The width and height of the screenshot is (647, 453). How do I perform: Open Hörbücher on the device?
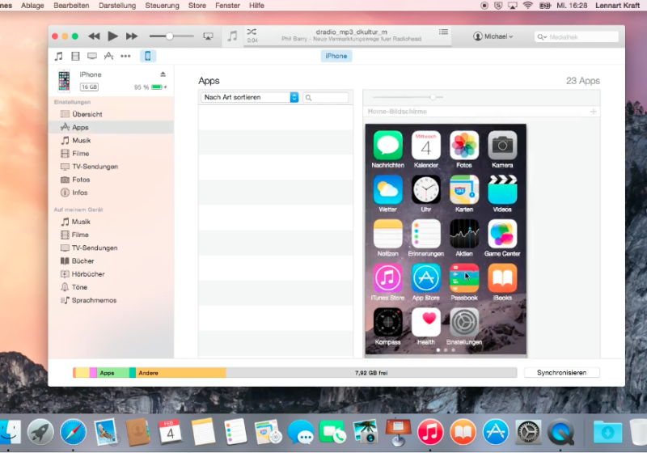111,274
